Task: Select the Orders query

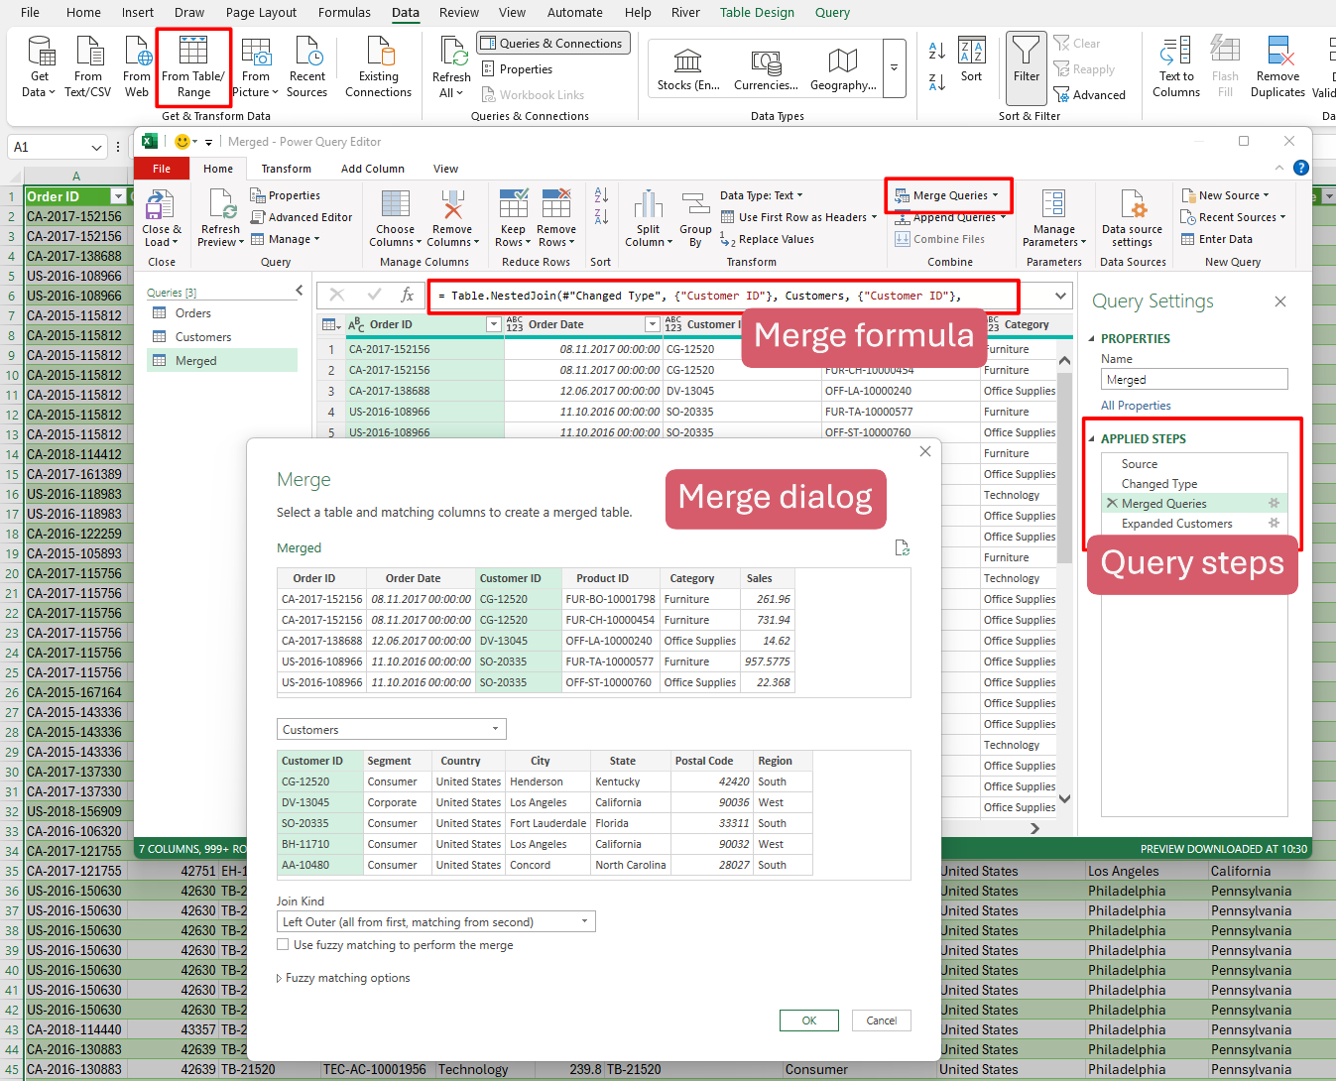Action: [x=192, y=313]
